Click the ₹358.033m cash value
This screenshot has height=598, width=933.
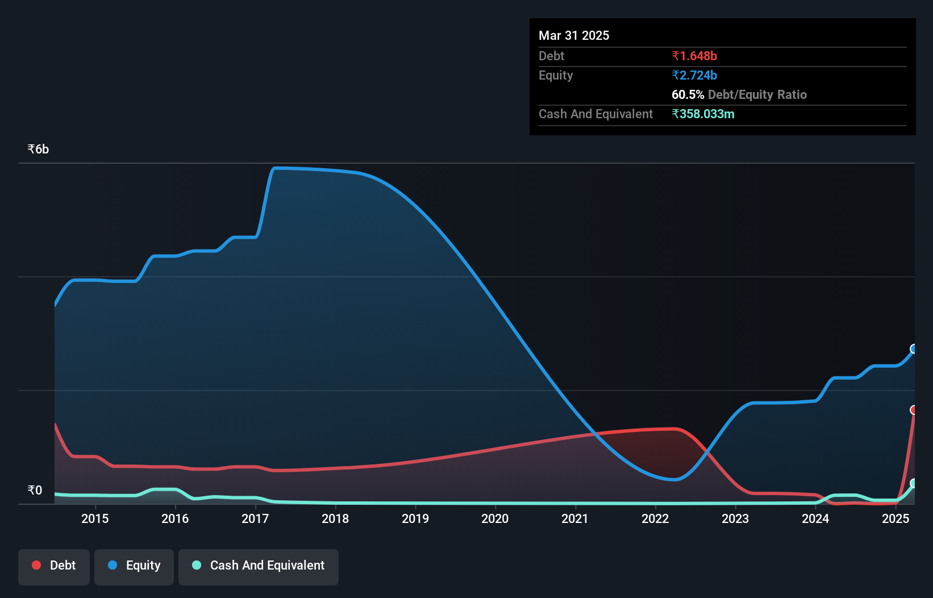click(x=703, y=114)
